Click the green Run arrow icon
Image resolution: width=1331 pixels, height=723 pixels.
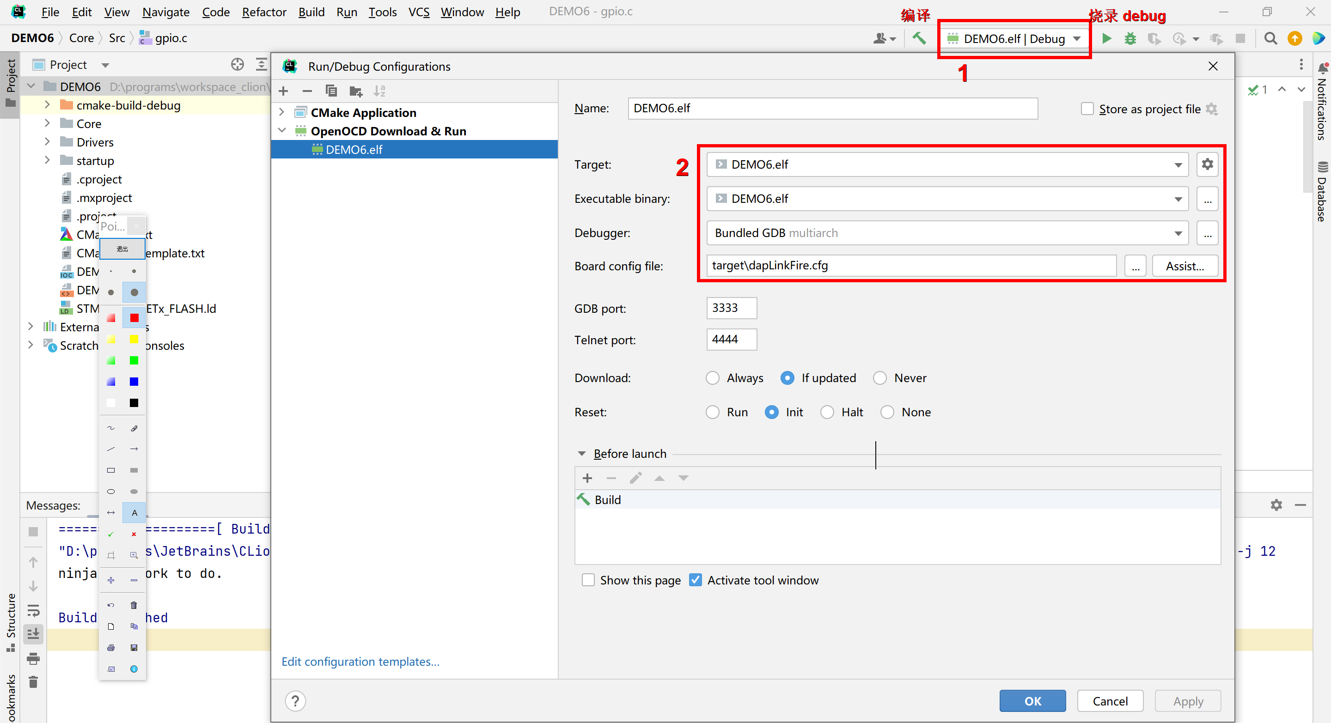tap(1106, 39)
